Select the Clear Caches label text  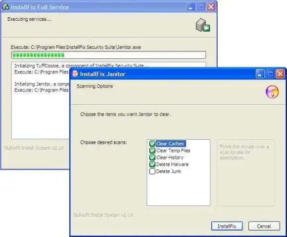point(170,144)
